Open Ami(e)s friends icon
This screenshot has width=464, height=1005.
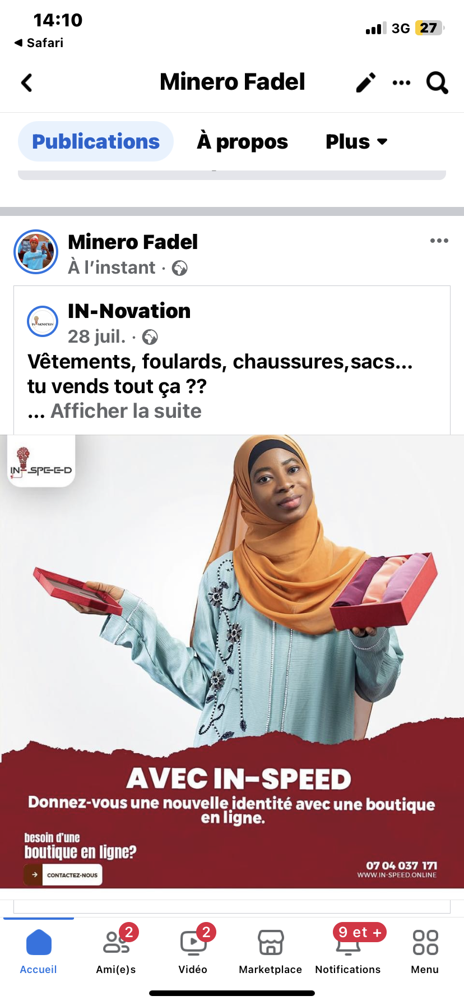tap(116, 942)
